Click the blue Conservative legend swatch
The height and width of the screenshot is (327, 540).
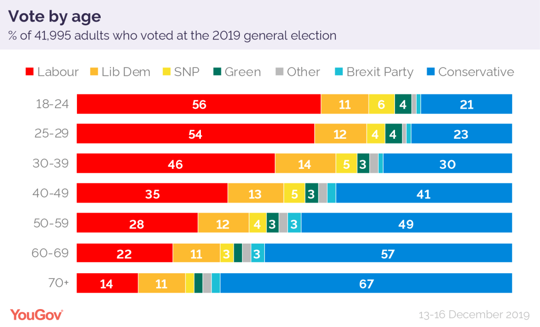pyautogui.click(x=430, y=72)
